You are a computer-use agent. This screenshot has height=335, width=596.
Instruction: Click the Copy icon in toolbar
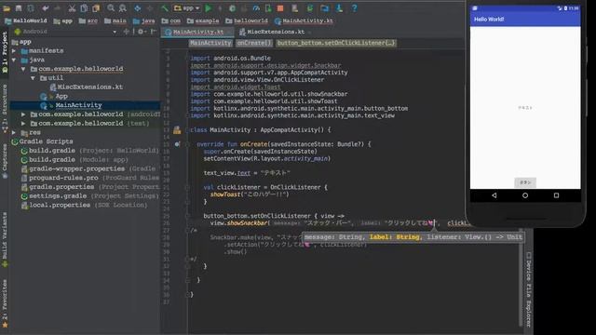84,8
